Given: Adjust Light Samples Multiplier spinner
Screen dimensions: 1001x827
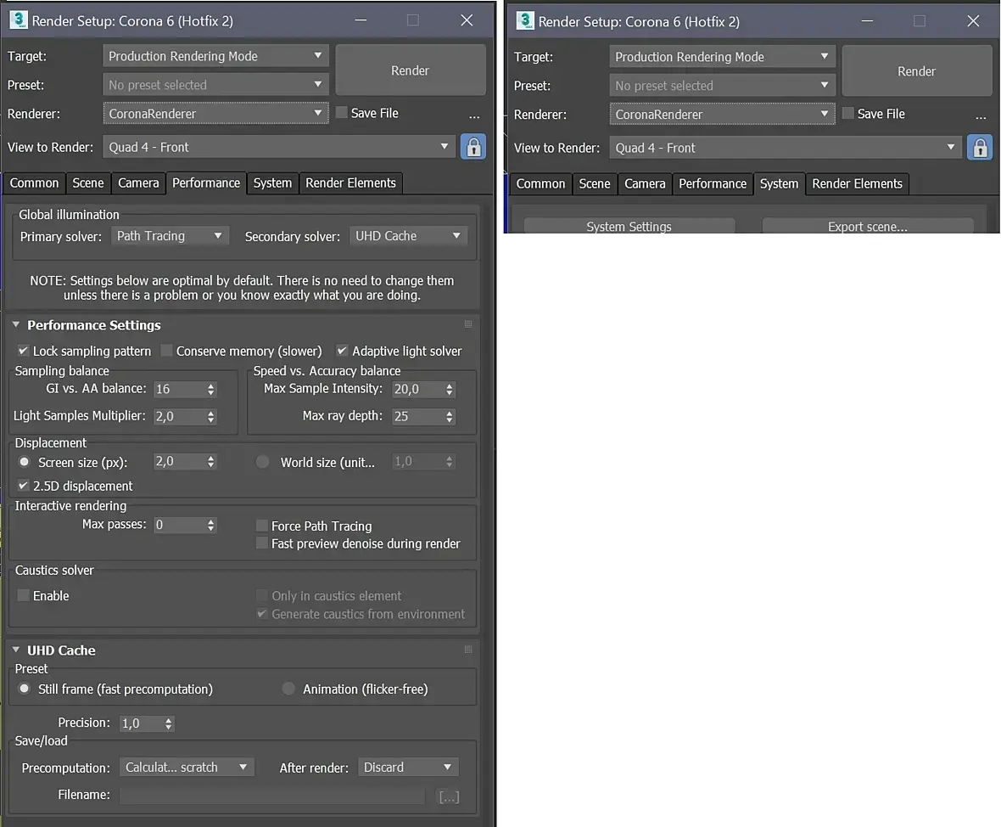Looking at the screenshot, I should click(210, 417).
